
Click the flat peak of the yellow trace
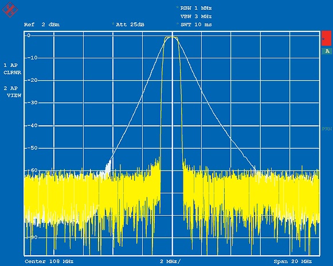(171, 37)
